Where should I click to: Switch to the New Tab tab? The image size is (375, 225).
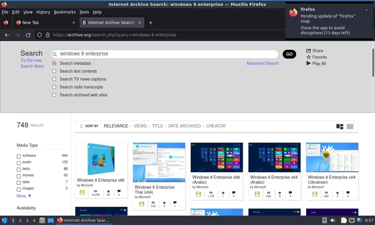(x=45, y=23)
